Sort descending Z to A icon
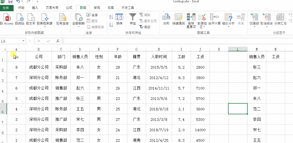Viewport: 293px width, 143px height. [x=111, y=25]
